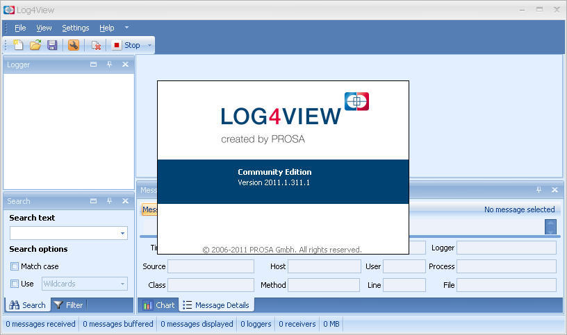This screenshot has width=567, height=335.
Task: Click 'No message selected' text
Action: [x=519, y=209]
